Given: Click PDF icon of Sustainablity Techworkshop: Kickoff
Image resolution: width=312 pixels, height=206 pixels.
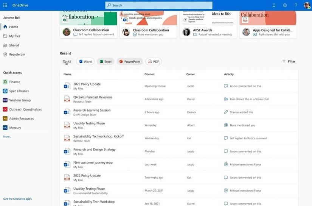Looking at the screenshot, I should click(x=67, y=138).
